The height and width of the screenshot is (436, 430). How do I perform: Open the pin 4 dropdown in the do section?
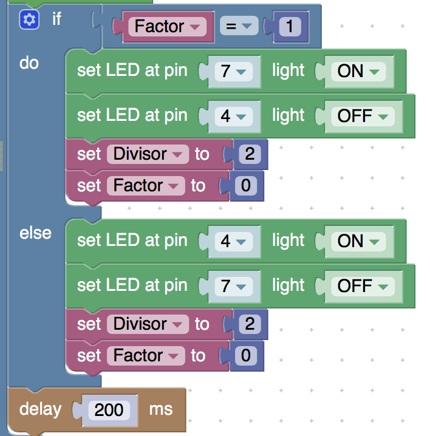click(233, 116)
